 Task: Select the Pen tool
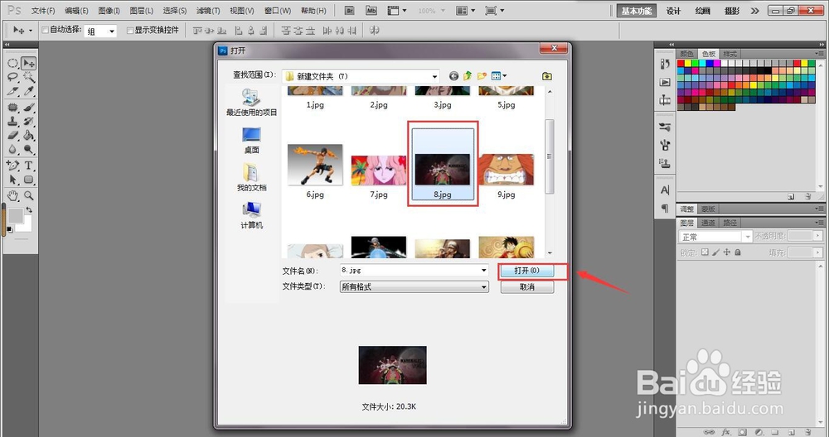click(12, 166)
